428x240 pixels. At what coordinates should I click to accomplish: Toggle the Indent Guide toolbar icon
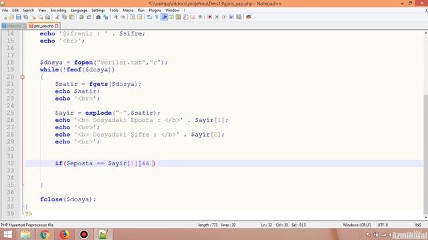[165, 17]
